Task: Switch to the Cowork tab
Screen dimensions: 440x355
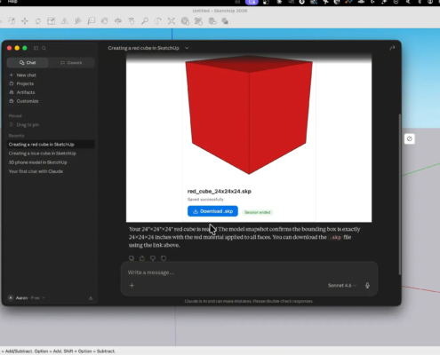Action: [71, 63]
